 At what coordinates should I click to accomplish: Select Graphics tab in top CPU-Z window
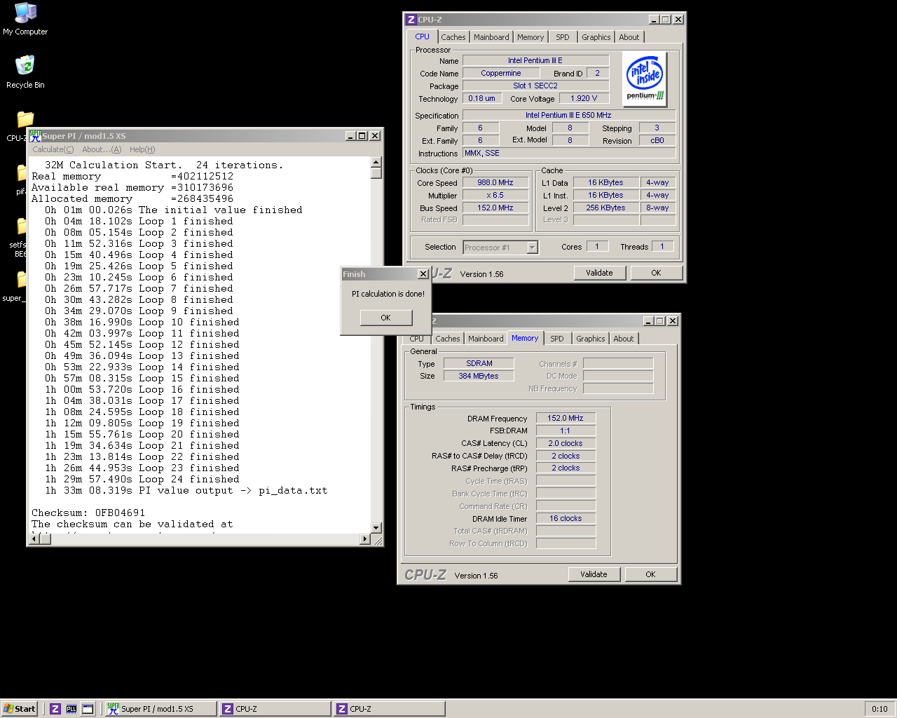tap(596, 37)
